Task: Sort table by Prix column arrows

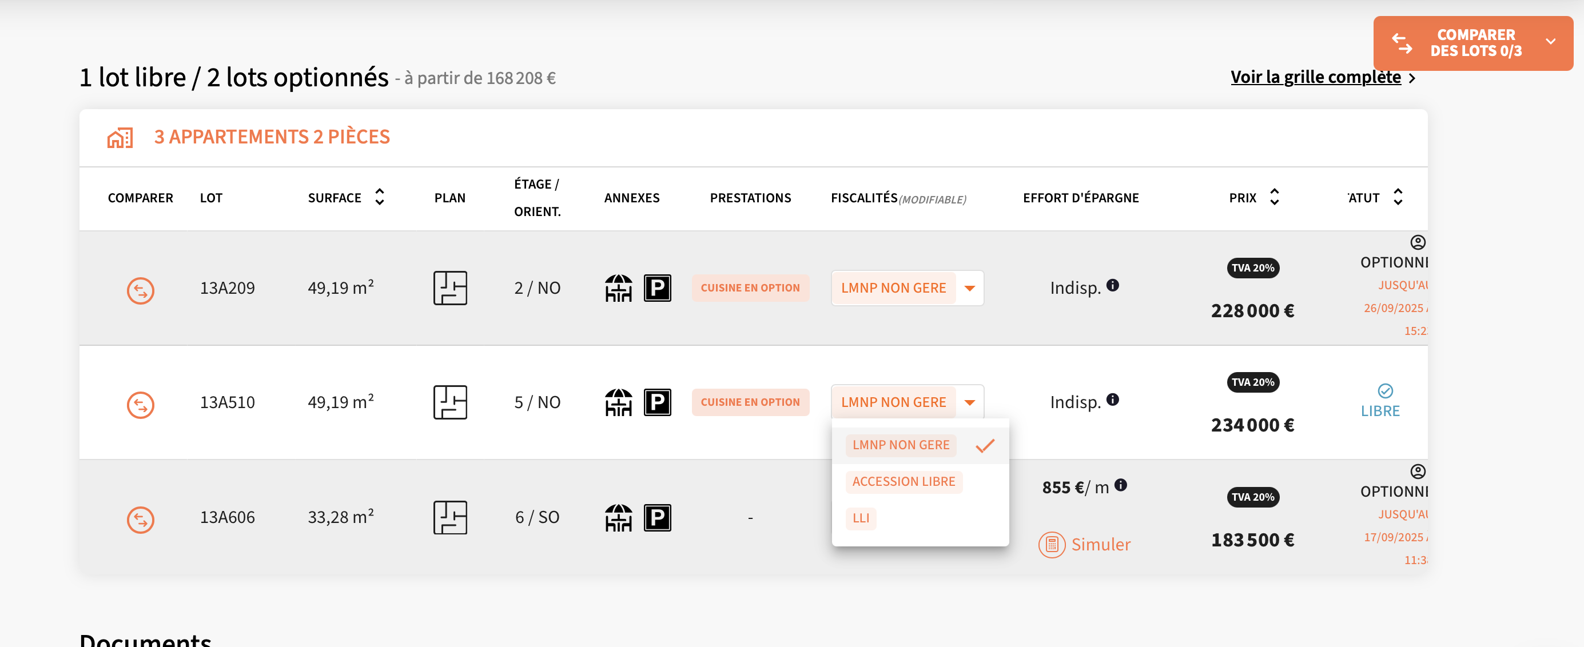Action: click(x=1274, y=197)
